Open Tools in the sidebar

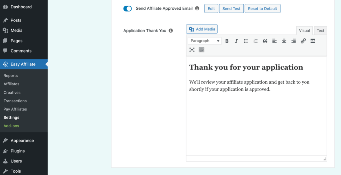[x=24, y=171]
